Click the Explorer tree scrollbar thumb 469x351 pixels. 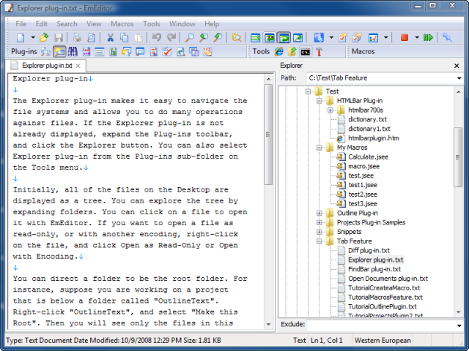pos(458,157)
